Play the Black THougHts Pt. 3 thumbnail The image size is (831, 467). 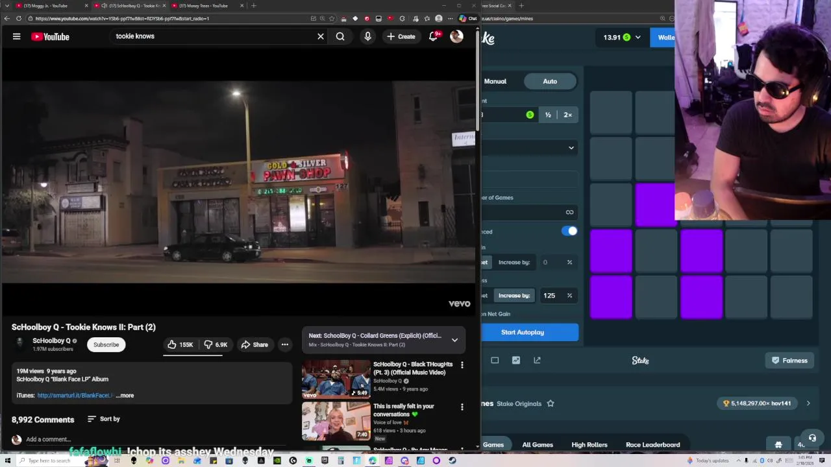[x=336, y=379]
